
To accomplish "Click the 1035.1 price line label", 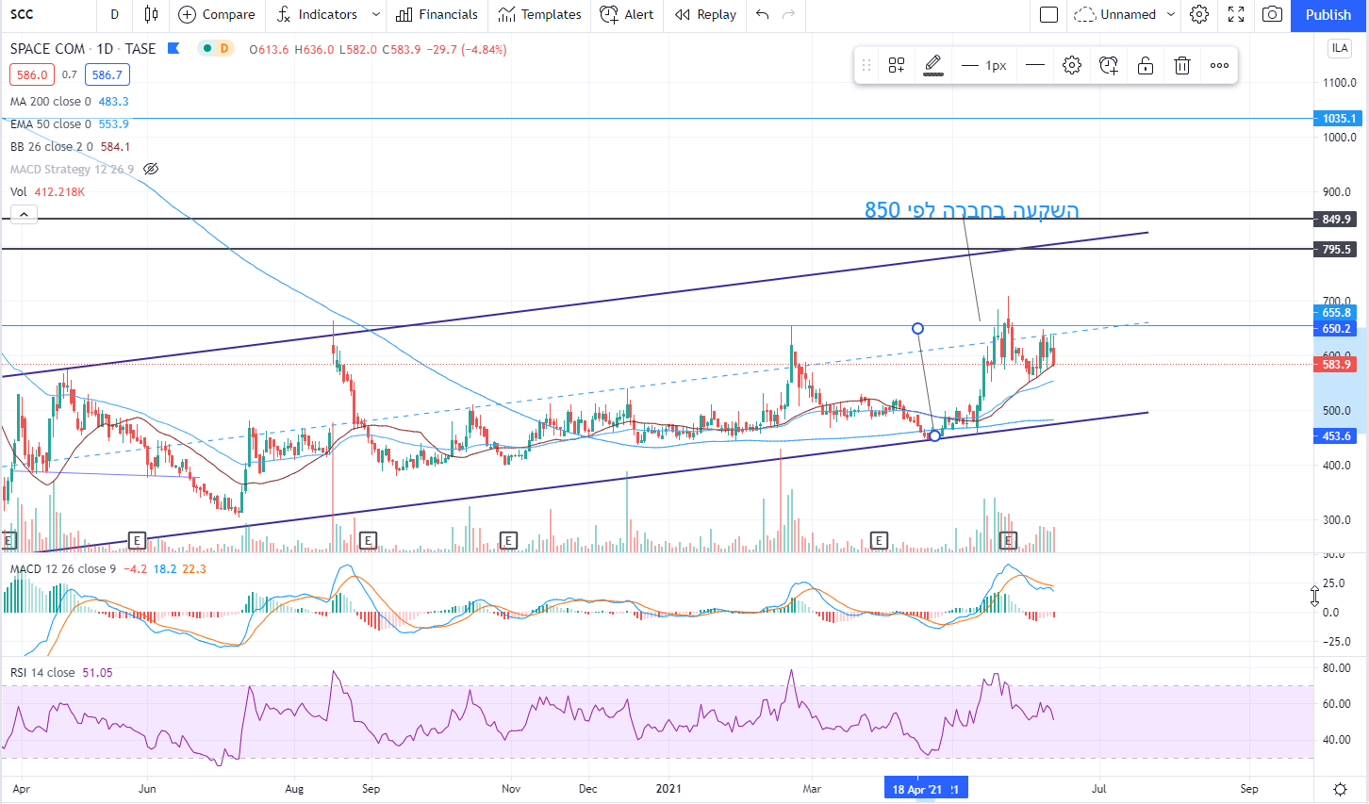I will click(1338, 118).
